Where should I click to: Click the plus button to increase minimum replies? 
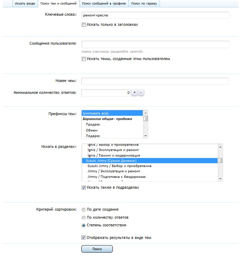click(x=134, y=93)
